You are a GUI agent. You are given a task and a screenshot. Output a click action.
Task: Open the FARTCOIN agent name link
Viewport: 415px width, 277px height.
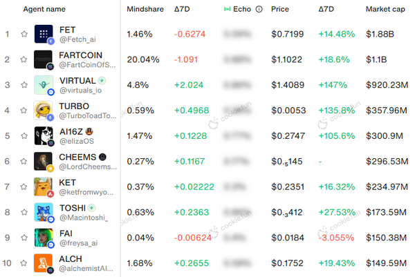(80, 55)
